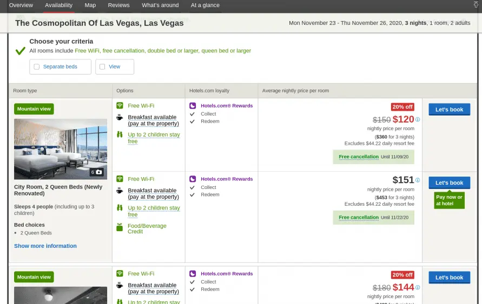Image resolution: width=482 pixels, height=304 pixels.
Task: Click the Redeem checkmark in the $151 option
Action: click(x=193, y=195)
